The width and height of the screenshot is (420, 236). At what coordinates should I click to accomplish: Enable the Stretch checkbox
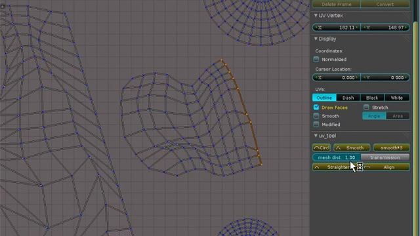point(366,108)
